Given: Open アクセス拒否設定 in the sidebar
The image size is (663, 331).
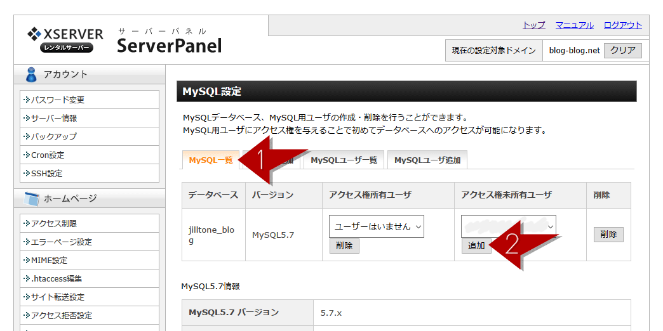Looking at the screenshot, I should tap(90, 315).
